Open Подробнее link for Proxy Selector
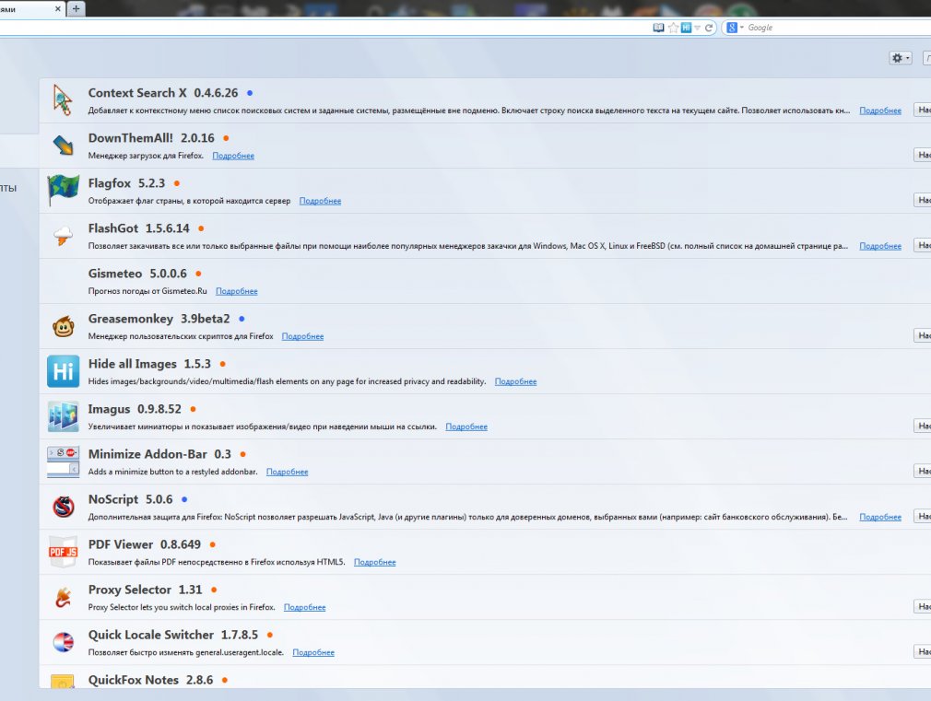 [304, 607]
